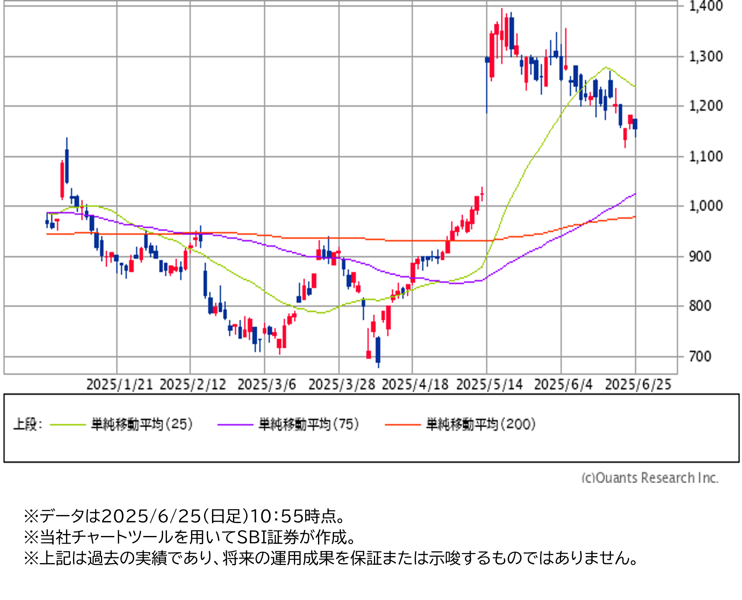Select the 700 price axis label
Image resolution: width=742 pixels, height=600 pixels.
[700, 356]
